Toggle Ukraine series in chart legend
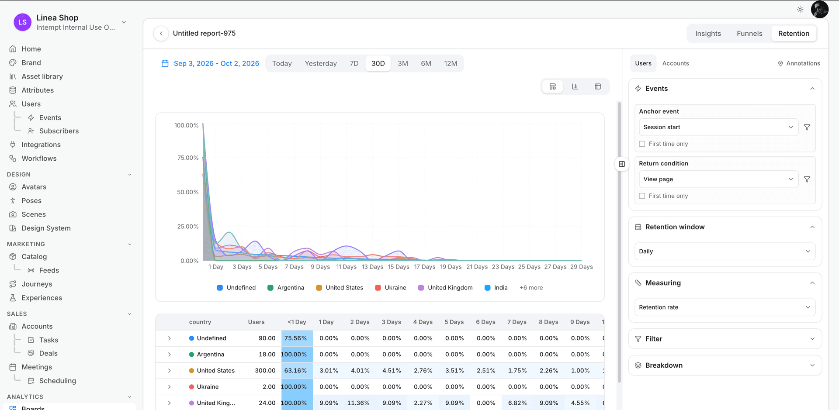Screen dimensions: 839x410 pyautogui.click(x=390, y=288)
